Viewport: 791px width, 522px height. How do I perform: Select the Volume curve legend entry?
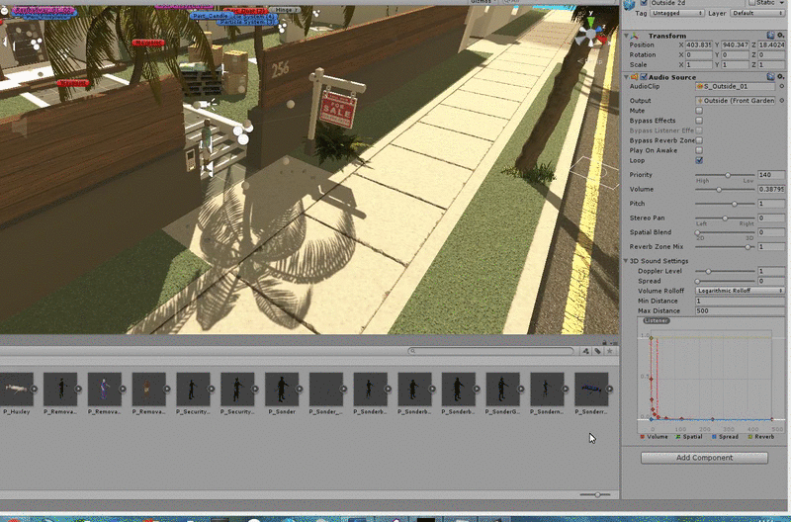click(654, 437)
